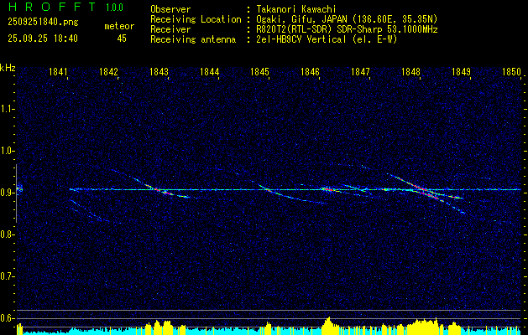Click the kHz axis unit label
This screenshot has width=528, height=335.
point(8,68)
